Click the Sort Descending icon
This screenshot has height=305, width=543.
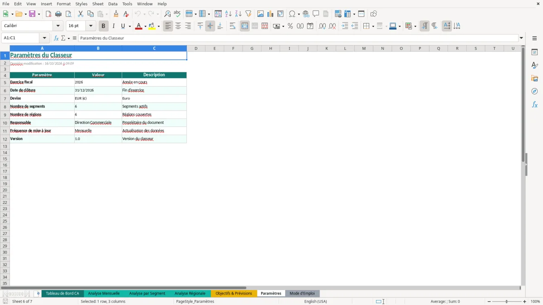pos(238,14)
